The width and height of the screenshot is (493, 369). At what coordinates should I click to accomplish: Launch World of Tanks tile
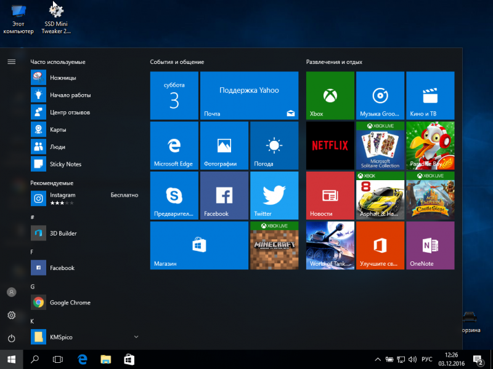click(330, 245)
